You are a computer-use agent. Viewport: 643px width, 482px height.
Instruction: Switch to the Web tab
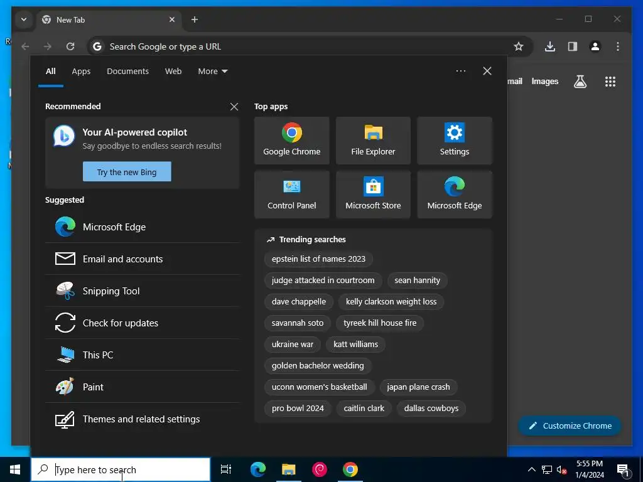pyautogui.click(x=173, y=72)
